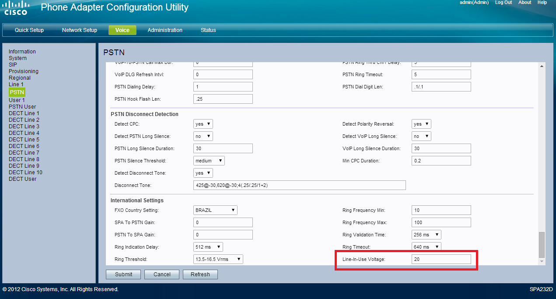Click the VoIP DLG Refresh Intvl field
This screenshot has height=299, width=556.
(223, 75)
